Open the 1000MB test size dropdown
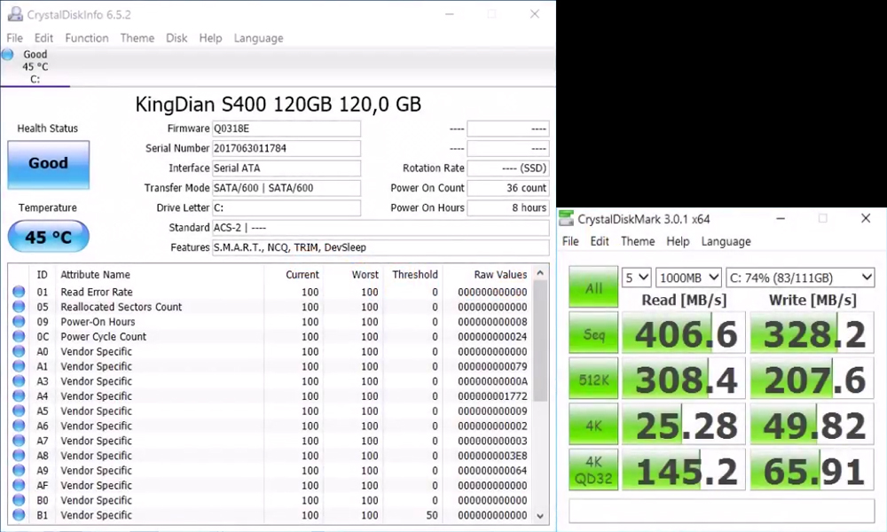The image size is (887, 532). pyautogui.click(x=687, y=278)
